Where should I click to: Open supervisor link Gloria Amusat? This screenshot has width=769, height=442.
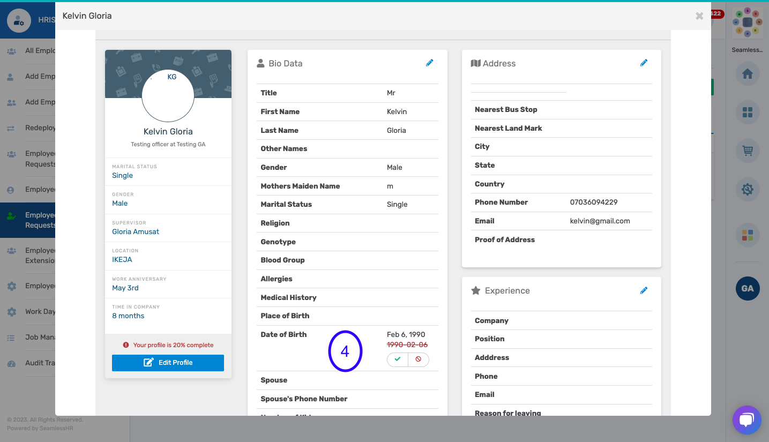point(136,231)
